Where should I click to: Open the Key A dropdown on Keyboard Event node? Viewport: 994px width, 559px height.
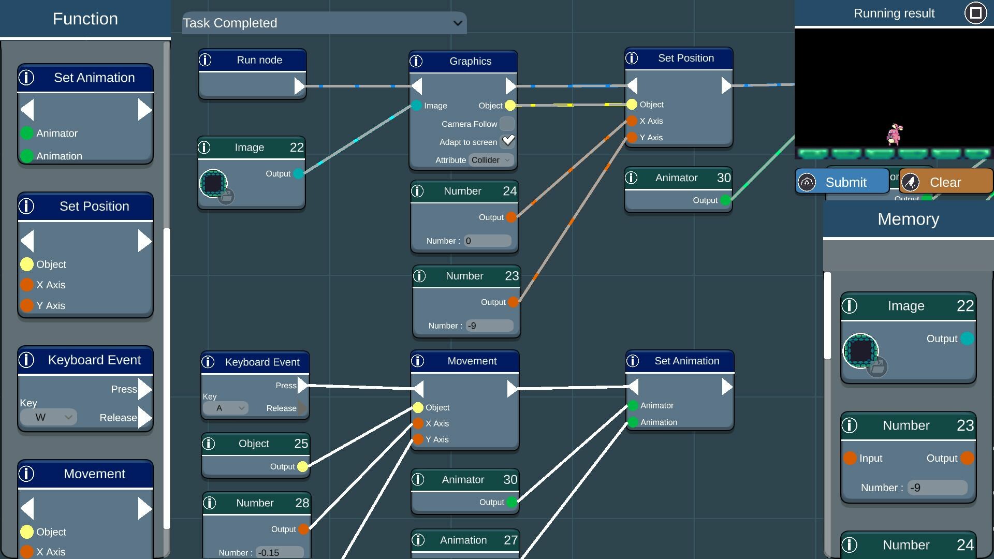click(x=226, y=408)
